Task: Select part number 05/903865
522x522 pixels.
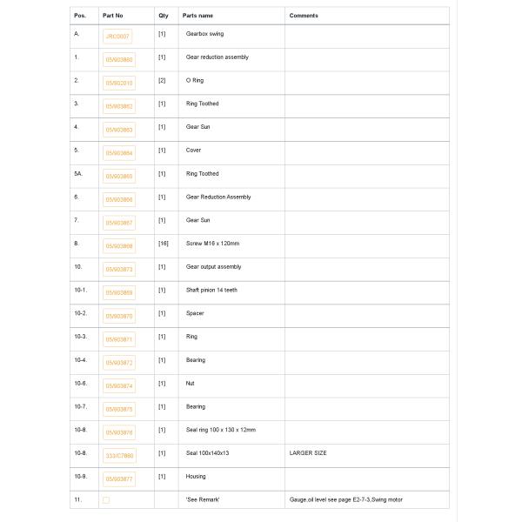Action: pos(119,177)
